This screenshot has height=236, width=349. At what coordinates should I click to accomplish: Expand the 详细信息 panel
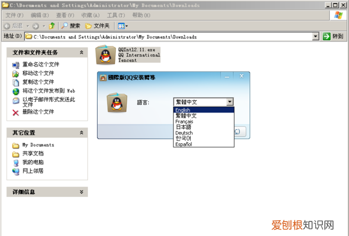coord(81,192)
